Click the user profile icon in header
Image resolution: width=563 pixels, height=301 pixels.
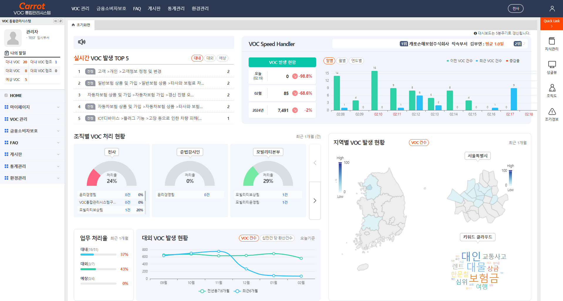552,8
